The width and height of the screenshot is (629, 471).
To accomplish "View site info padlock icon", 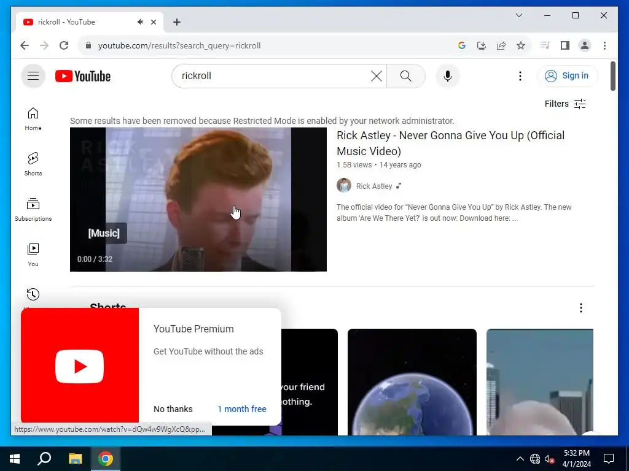I will click(x=88, y=45).
